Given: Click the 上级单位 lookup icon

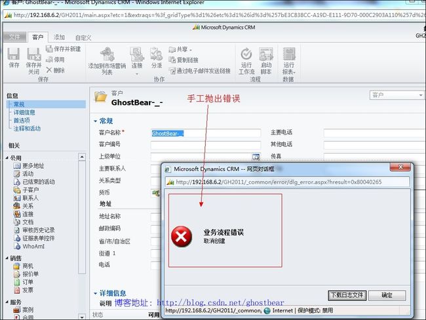Looking at the screenshot, I should (x=256, y=157).
